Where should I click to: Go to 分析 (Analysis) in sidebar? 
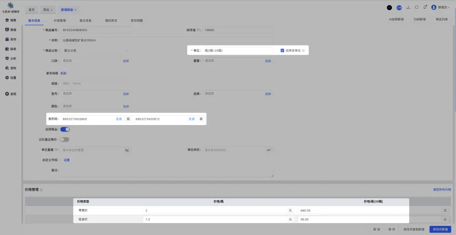click(11, 59)
